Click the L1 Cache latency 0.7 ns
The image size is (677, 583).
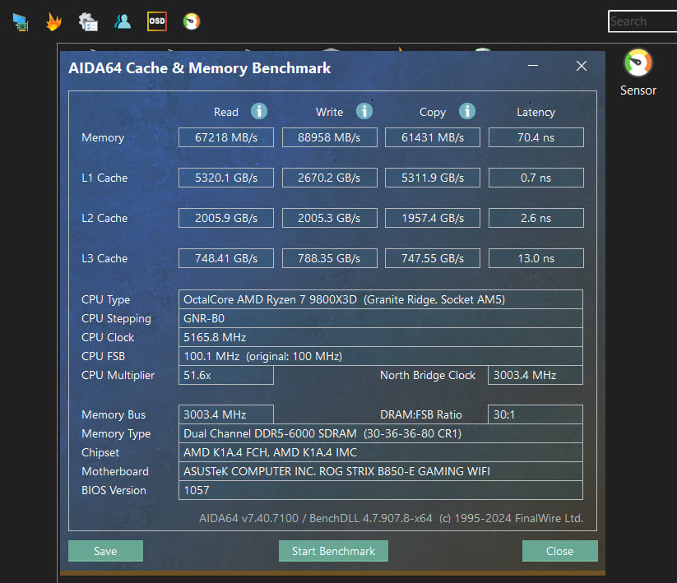pos(536,178)
